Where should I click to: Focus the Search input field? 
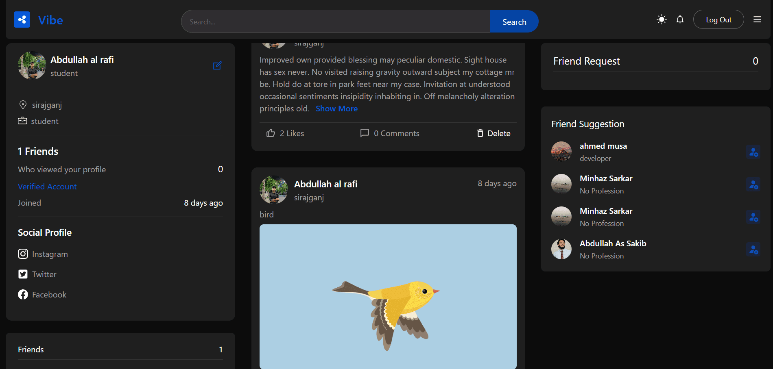tap(335, 22)
